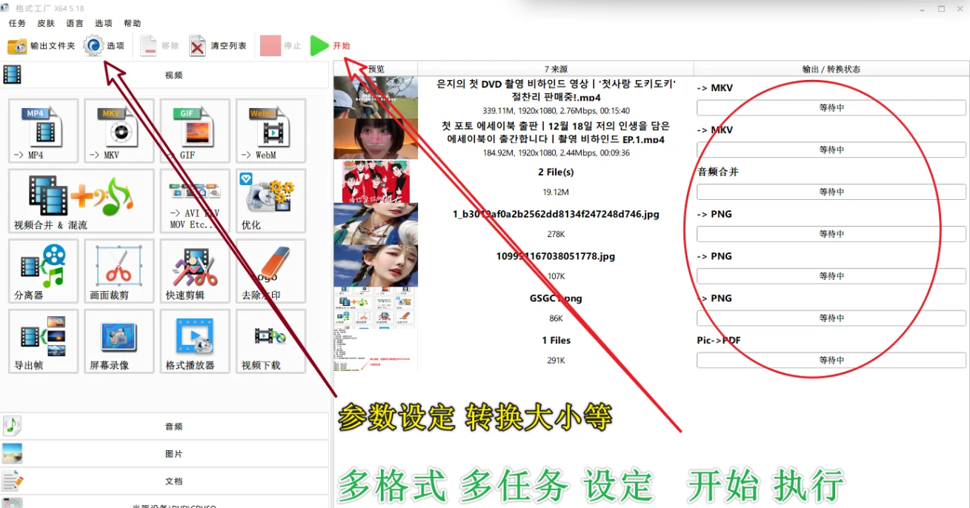Click the 预览 column header
970x508 pixels.
pyautogui.click(x=376, y=69)
